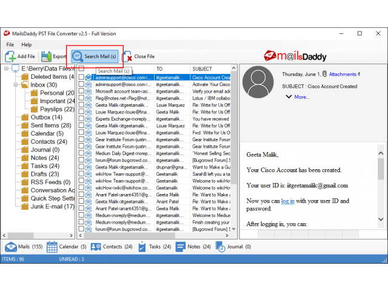Open the File menu
This screenshot has height=291, width=388.
(10, 45)
